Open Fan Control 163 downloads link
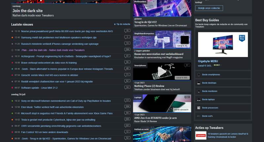 (x=45, y=132)
